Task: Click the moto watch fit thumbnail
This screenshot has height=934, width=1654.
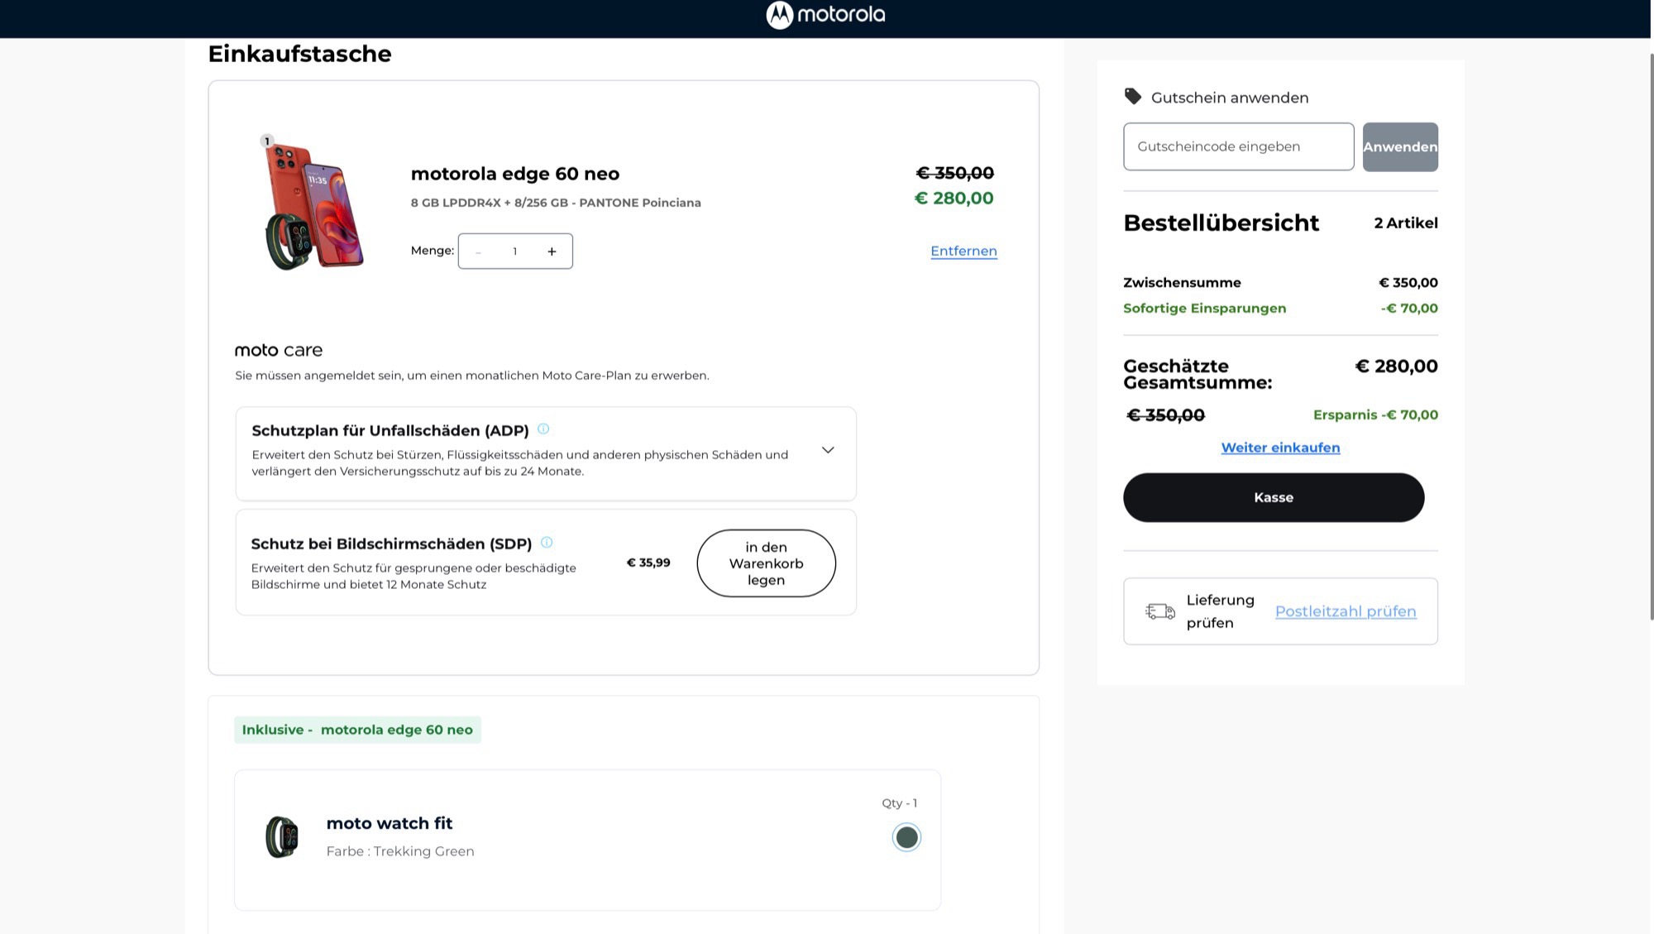Action: [282, 837]
